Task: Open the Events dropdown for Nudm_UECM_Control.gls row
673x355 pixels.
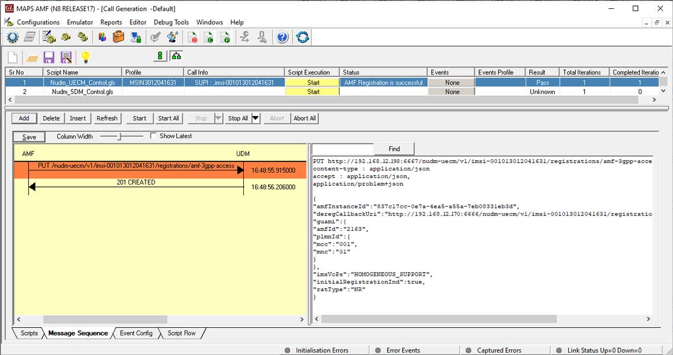Action: point(452,83)
